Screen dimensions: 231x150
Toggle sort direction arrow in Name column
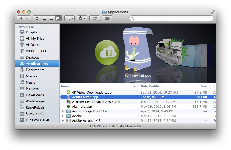coord(135,86)
